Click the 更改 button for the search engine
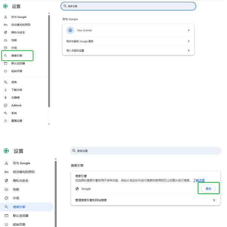This screenshot has height=227, width=227. coord(208,189)
